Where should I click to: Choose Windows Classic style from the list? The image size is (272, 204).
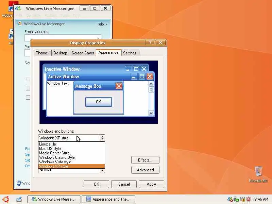[71, 157]
